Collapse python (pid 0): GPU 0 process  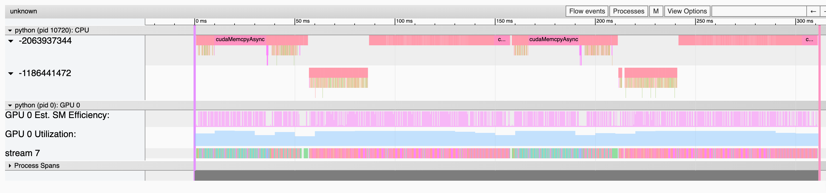tap(10, 105)
